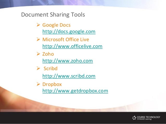
Task: Visit the www.scribd.com link
Action: 69,76
